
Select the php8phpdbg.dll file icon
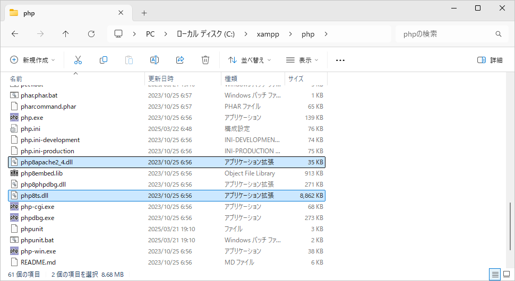coord(14,185)
